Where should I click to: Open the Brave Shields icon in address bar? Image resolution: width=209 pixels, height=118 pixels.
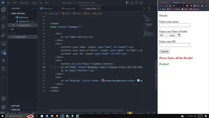(187, 6)
